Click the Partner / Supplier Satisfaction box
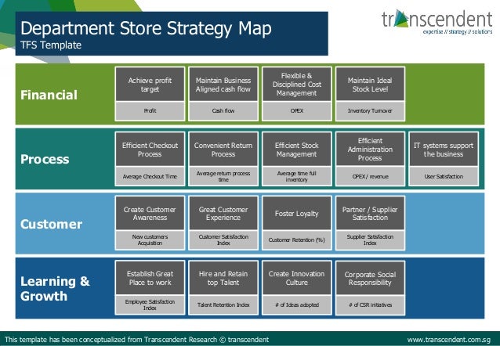Image resolution: width=500 pixels, height=346 pixels. tap(370, 213)
